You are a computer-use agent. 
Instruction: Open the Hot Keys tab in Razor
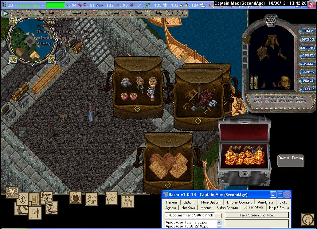pyautogui.click(x=188, y=208)
